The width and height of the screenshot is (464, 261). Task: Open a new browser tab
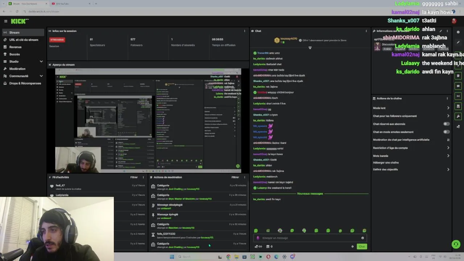click(96, 4)
